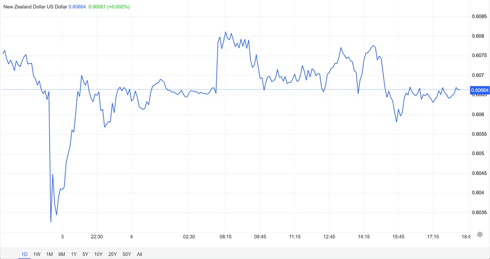Switch chart to 1Y range
490x259 pixels.
(x=73, y=254)
